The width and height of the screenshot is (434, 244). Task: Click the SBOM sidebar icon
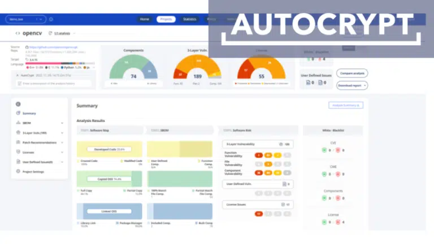point(18,123)
